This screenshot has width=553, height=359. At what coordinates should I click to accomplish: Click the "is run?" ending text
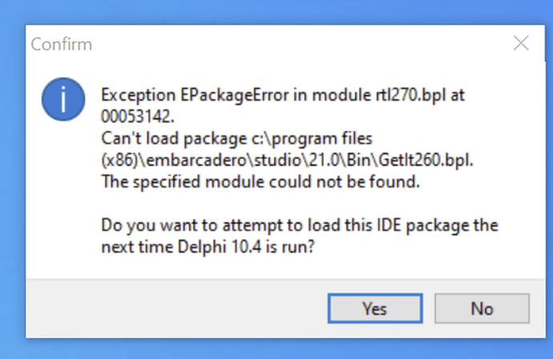click(289, 247)
